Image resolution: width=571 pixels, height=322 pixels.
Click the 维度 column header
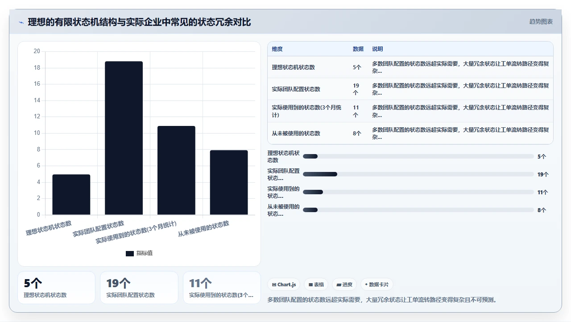pos(277,49)
